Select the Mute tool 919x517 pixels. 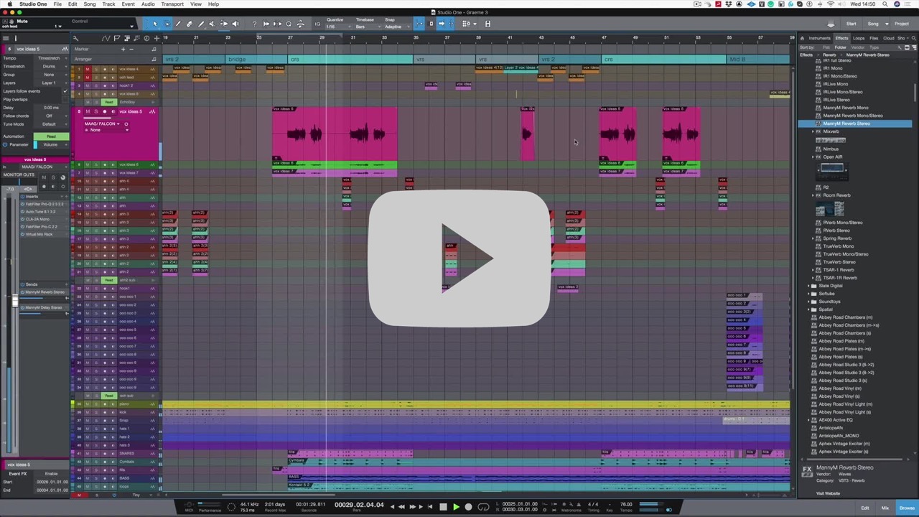click(x=212, y=24)
